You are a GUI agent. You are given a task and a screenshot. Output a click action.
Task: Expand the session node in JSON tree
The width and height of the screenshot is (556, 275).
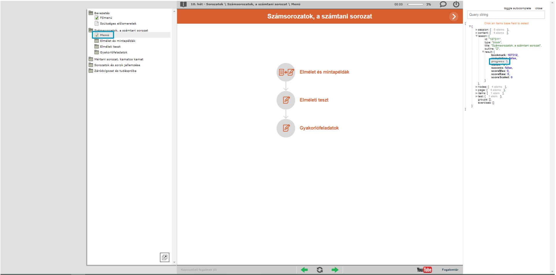coord(477,30)
